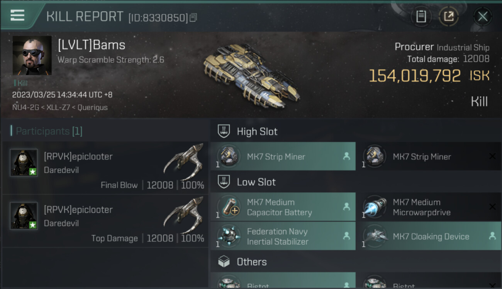Select the destroyed MK7 Strip Miner item
The image size is (502, 289).
(x=431, y=156)
